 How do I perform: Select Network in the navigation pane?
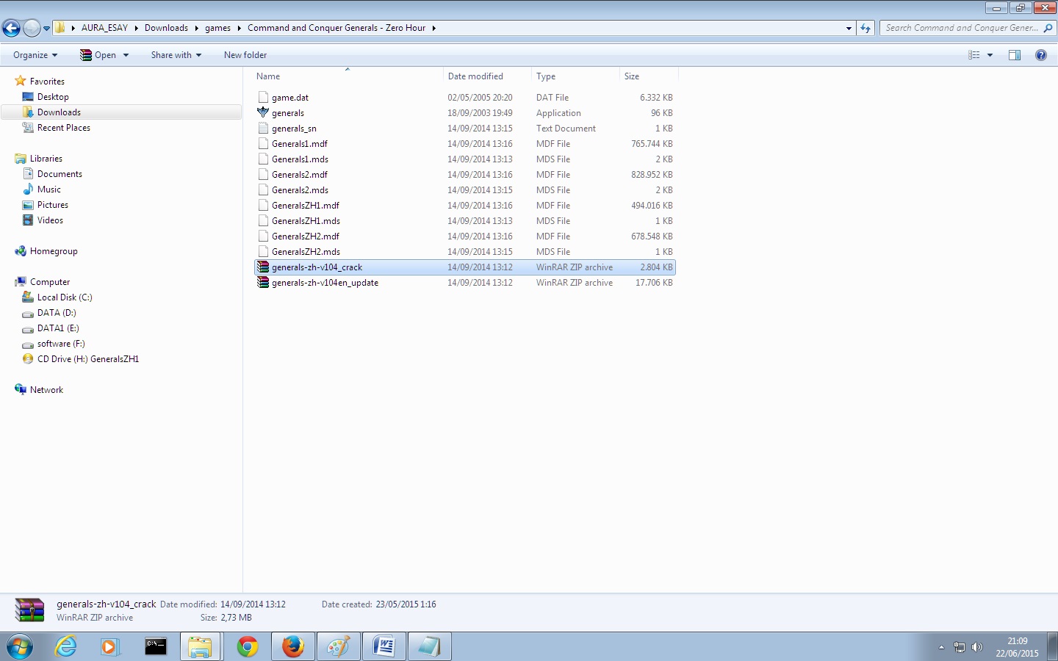point(46,390)
